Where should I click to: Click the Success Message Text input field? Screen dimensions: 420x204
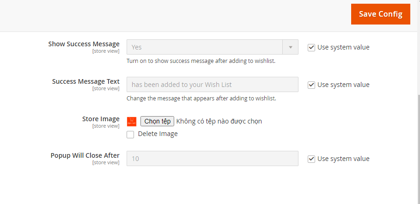tap(212, 85)
